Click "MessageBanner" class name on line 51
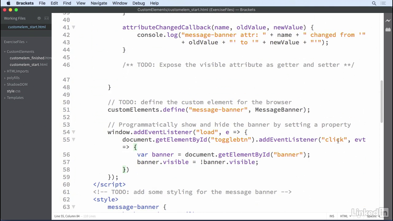 (279, 110)
